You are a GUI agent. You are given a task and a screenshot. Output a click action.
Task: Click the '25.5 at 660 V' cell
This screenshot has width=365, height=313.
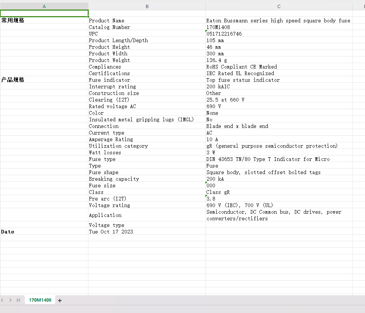click(x=279, y=100)
